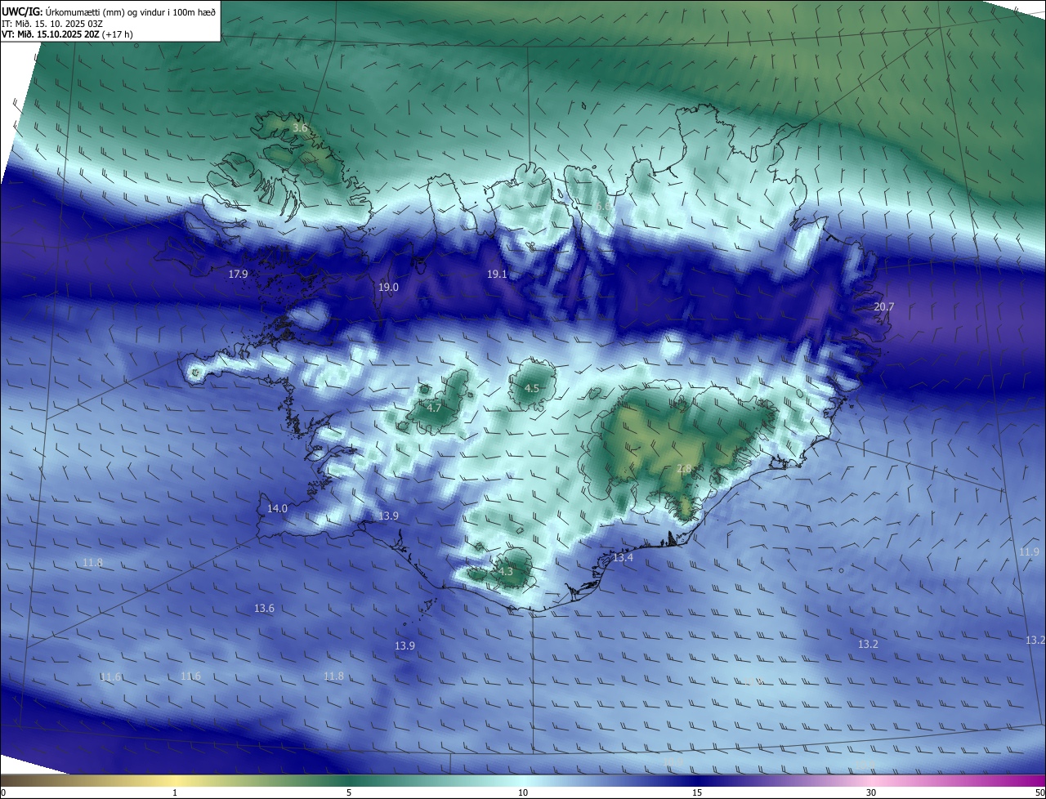Click the 1 tick on the color scale
This screenshot has height=799, width=1046.
click(x=175, y=793)
